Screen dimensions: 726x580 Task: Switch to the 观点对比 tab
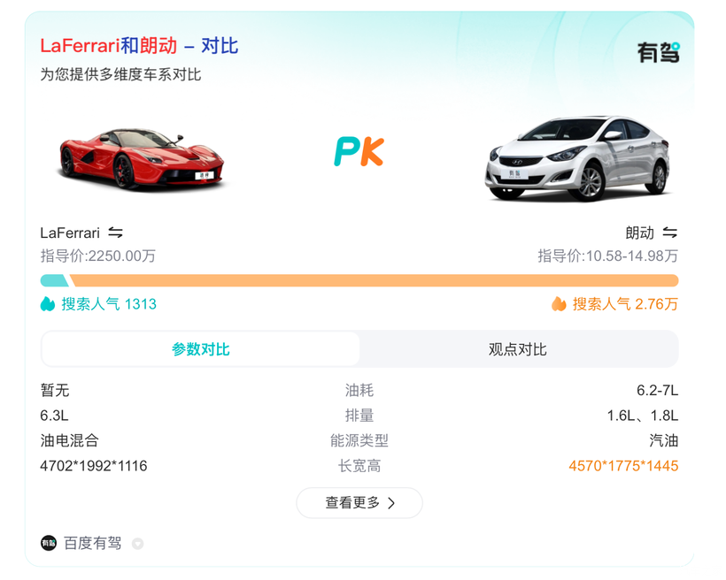[x=518, y=349]
